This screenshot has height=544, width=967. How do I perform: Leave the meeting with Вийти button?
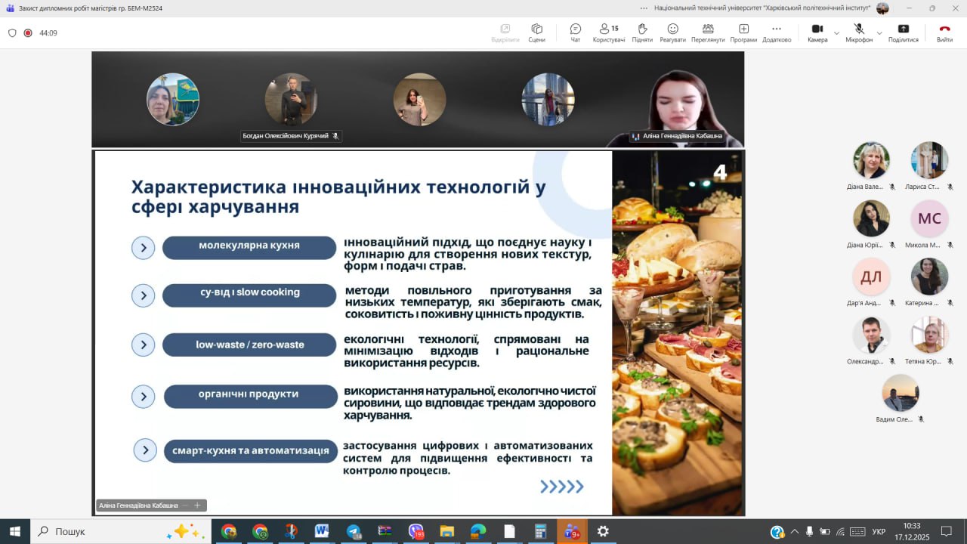tap(944, 32)
